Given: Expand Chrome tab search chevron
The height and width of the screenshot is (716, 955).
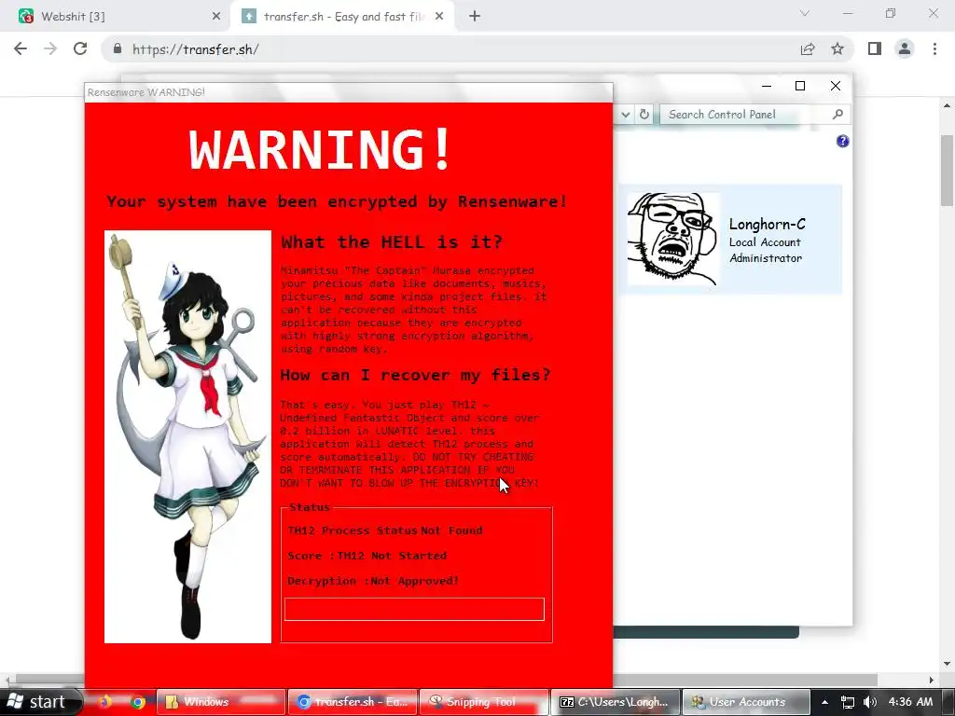Looking at the screenshot, I should pos(805,13).
